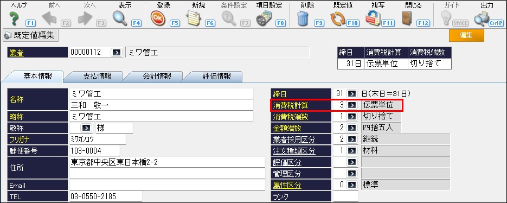Click the 業者 label link

[16, 53]
